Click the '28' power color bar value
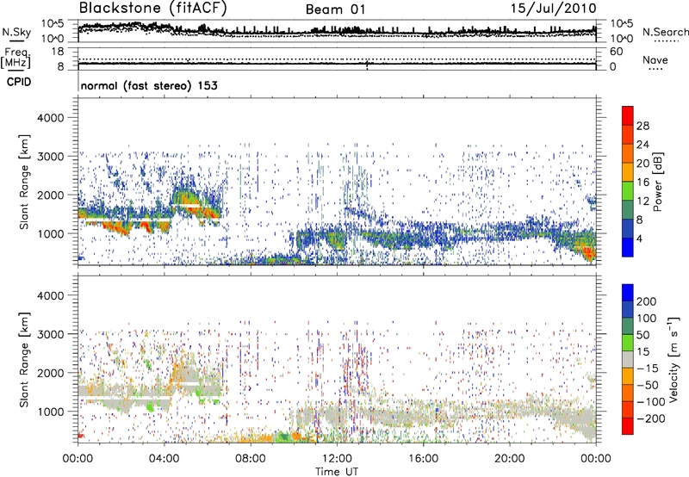The image size is (689, 477). click(642, 126)
